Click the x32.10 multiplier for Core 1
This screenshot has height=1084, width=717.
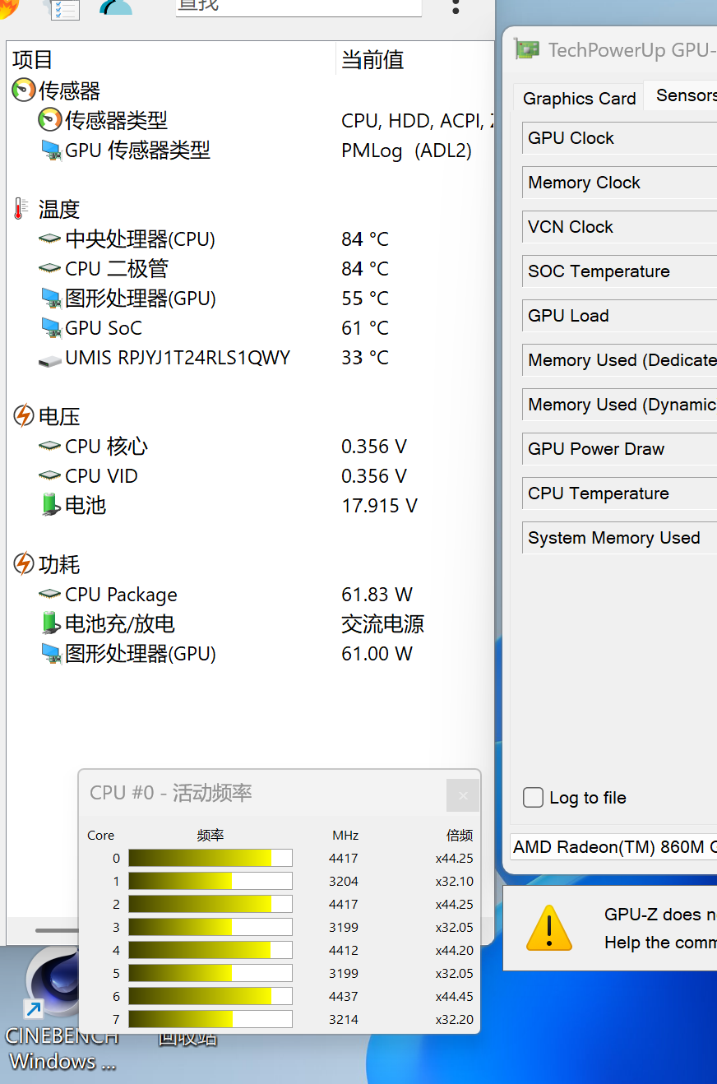coord(455,881)
